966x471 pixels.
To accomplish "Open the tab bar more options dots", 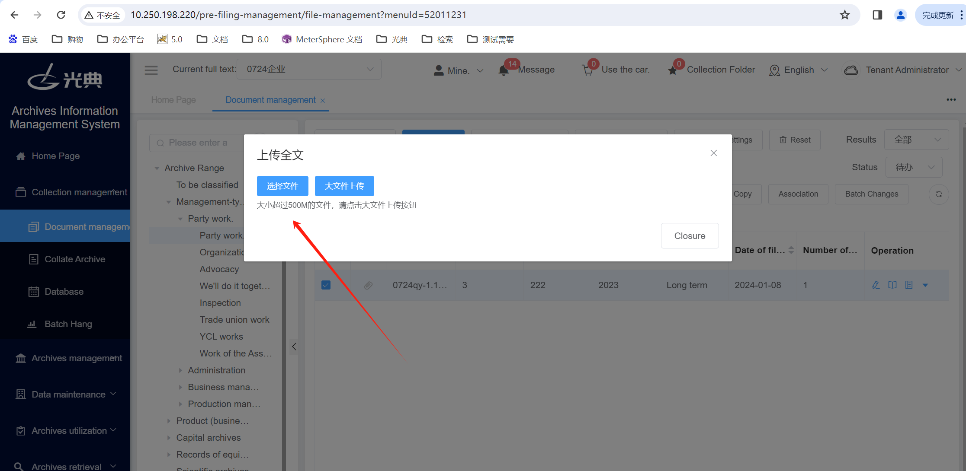I will (x=951, y=100).
